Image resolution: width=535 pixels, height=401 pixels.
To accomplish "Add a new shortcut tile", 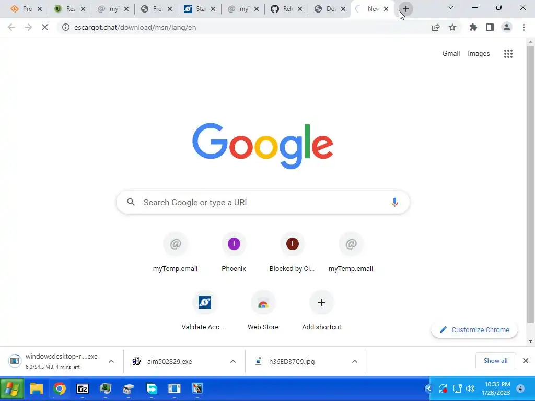I will click(x=321, y=311).
